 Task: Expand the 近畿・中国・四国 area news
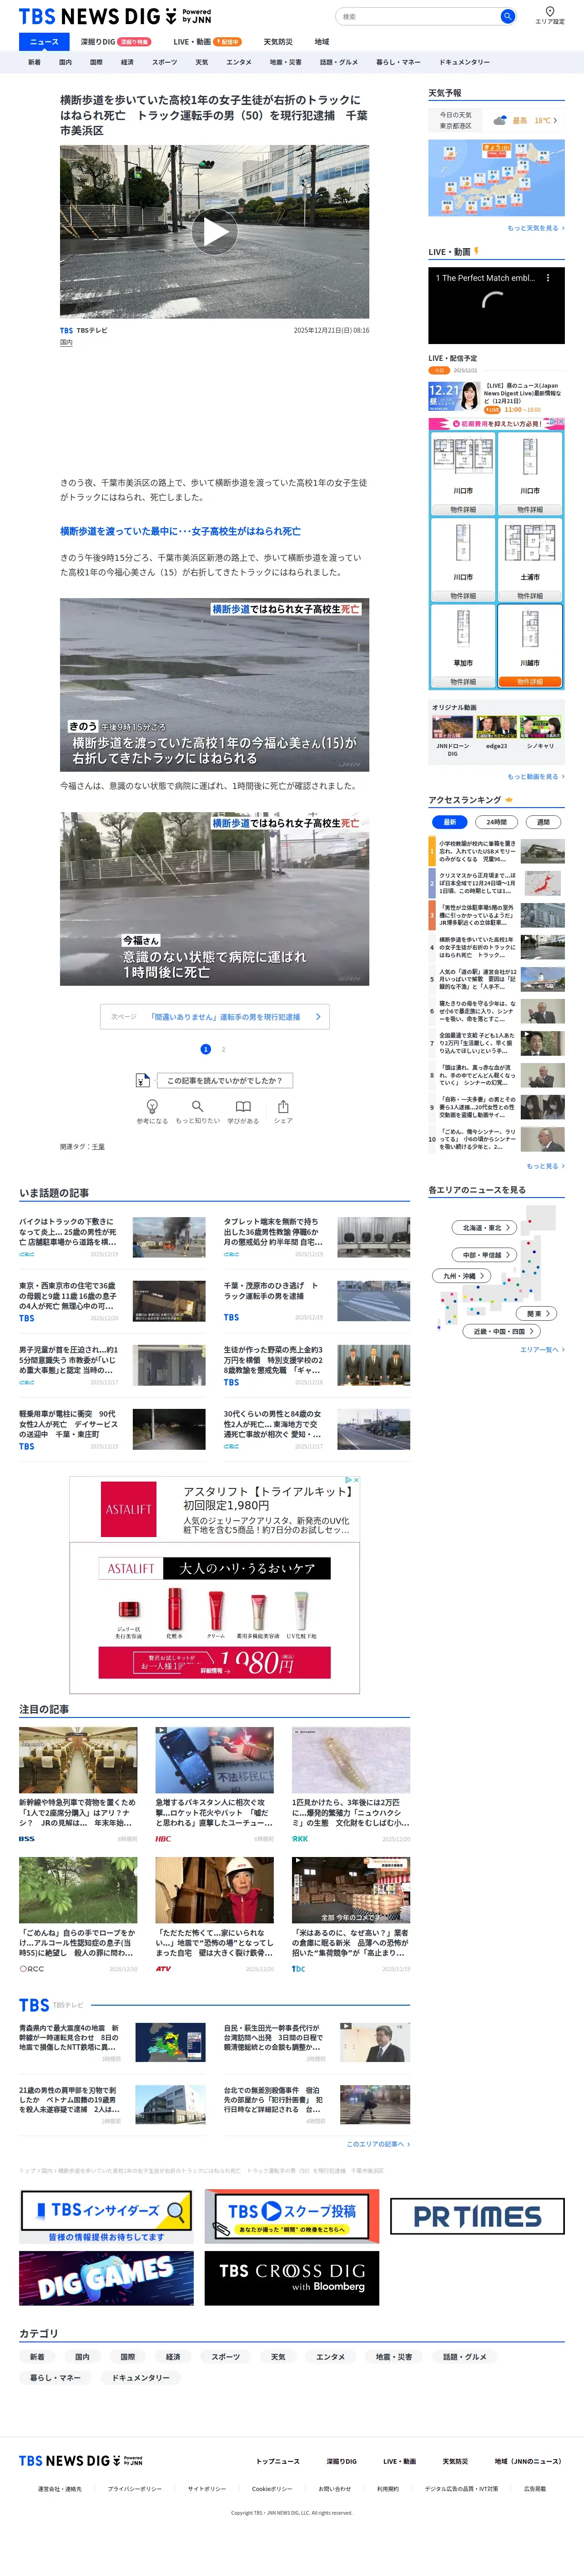click(x=502, y=1331)
